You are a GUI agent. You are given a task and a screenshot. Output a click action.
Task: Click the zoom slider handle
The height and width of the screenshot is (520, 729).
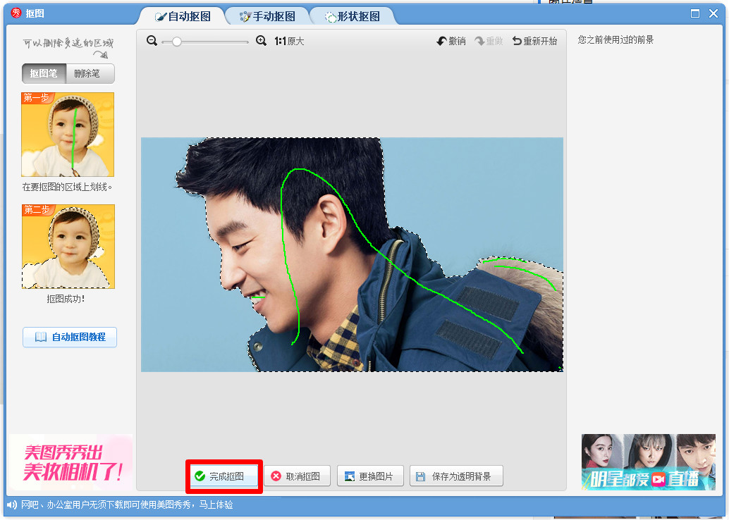tap(176, 42)
